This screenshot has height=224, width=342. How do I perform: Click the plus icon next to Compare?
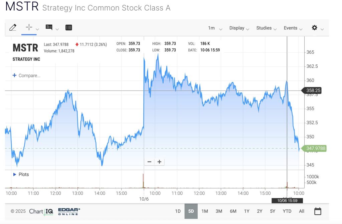pyautogui.click(x=14, y=75)
